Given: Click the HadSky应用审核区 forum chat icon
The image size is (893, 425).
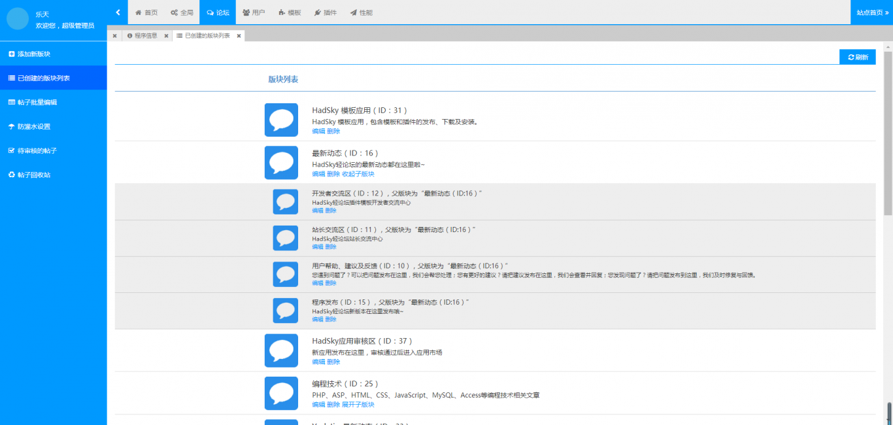Looking at the screenshot, I should [281, 350].
